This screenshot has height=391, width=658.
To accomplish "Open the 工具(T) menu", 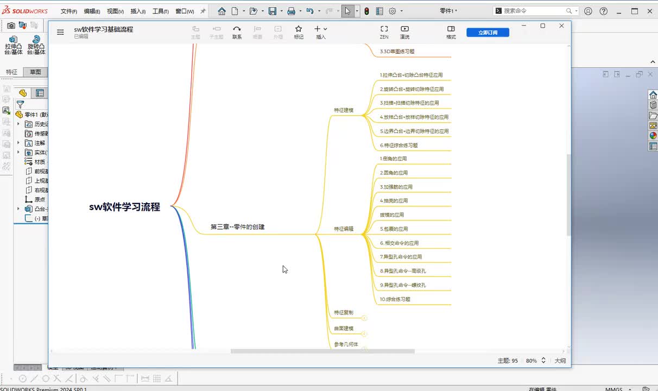I will 160,11.
